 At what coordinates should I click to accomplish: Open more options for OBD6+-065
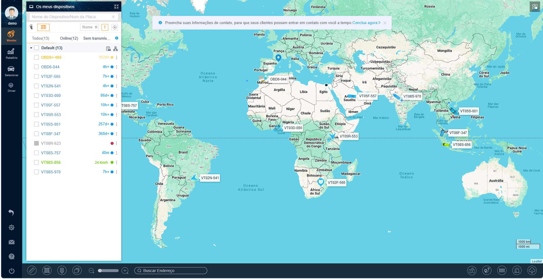[117, 58]
